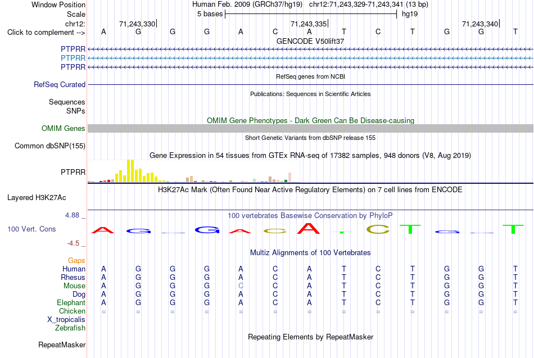534x358 pixels.
Task: Click the GTEx tissue expression bar chart
Action: pos(193,171)
